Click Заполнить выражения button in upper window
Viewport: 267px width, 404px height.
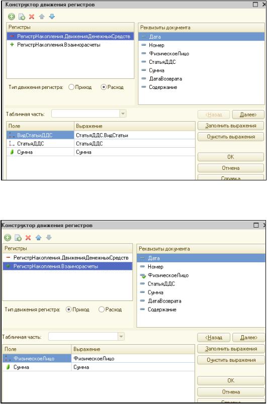231,126
